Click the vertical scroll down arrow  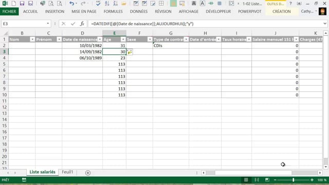point(325,167)
